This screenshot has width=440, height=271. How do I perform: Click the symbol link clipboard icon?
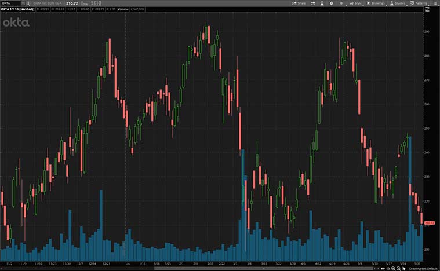coord(28,3)
